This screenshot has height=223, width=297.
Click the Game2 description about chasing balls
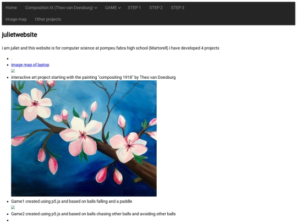coord(94,214)
